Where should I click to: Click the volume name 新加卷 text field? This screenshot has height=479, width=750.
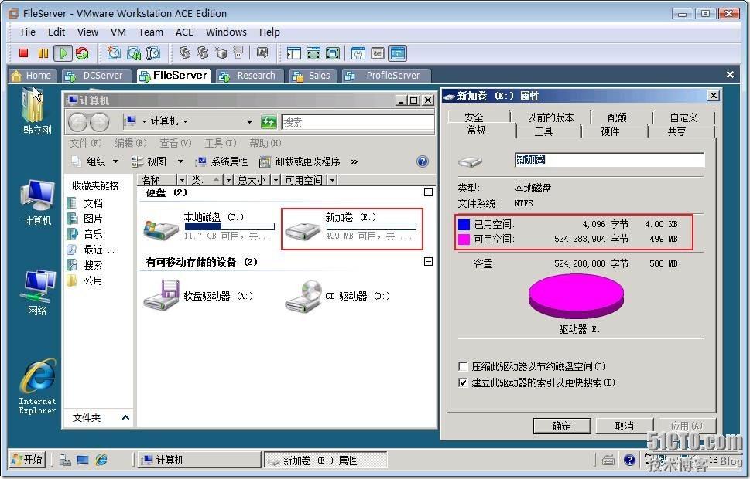click(x=609, y=159)
